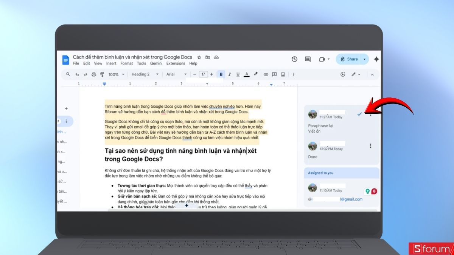This screenshot has height=255, width=454.
Task: Click the Redo arrow in toolbar
Action: [86, 74]
